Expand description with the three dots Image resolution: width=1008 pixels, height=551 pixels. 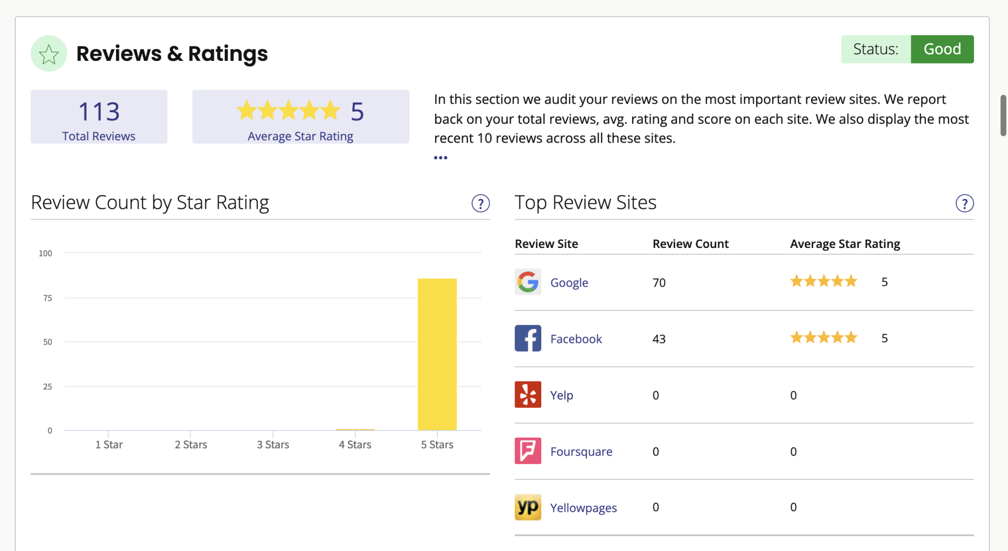[440, 157]
